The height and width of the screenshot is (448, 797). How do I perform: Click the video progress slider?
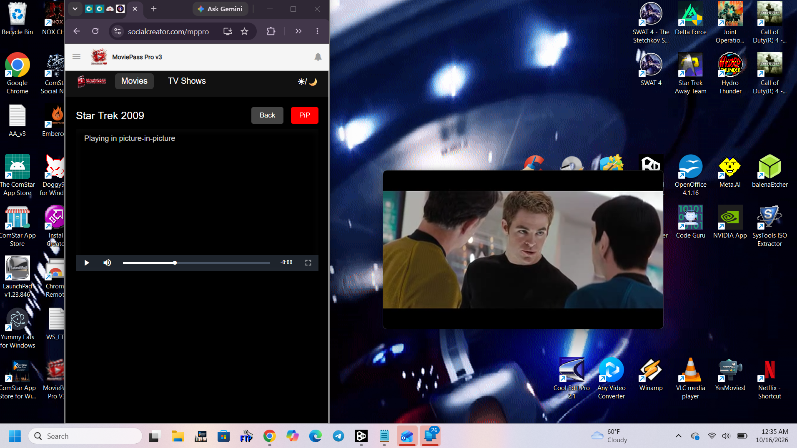pos(196,263)
